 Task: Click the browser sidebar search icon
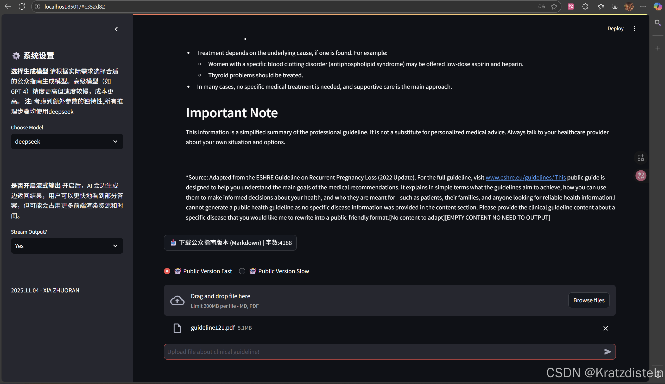coord(658,23)
